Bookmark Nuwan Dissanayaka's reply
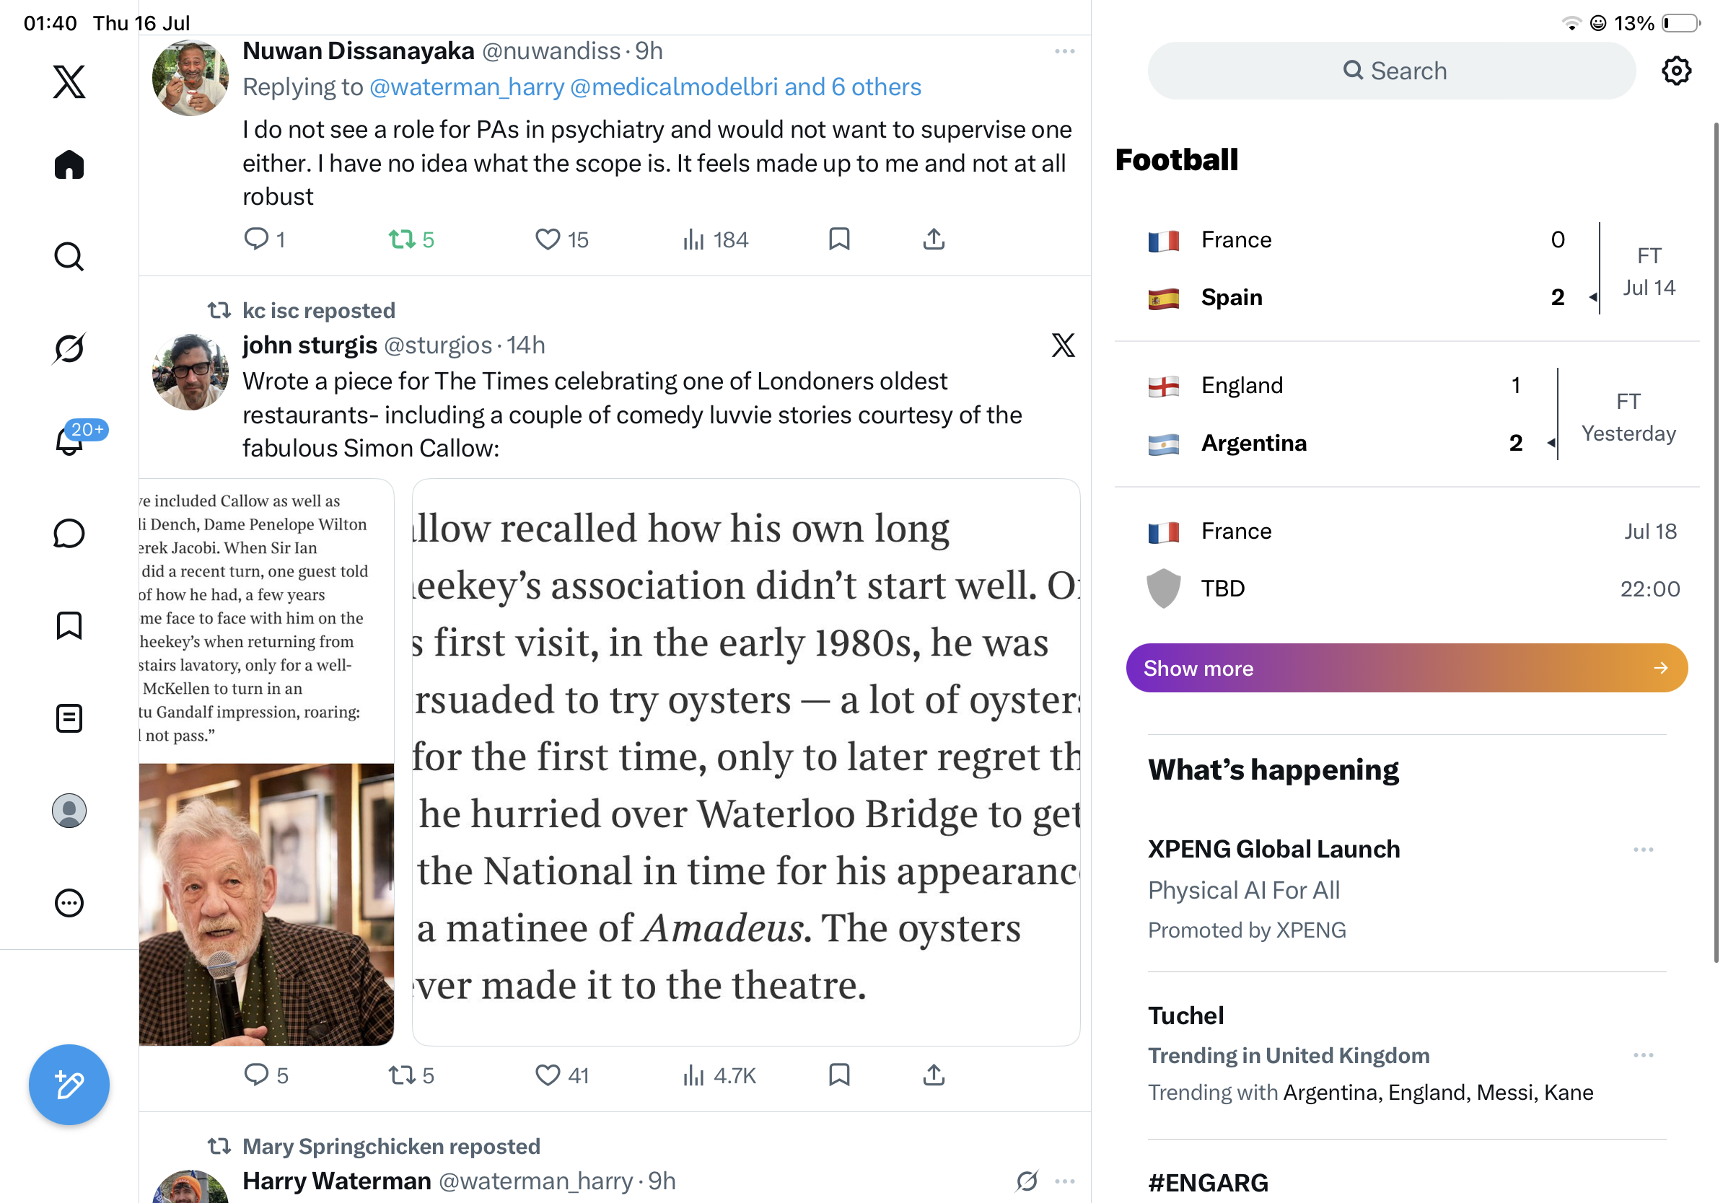The image size is (1723, 1203). 839,239
